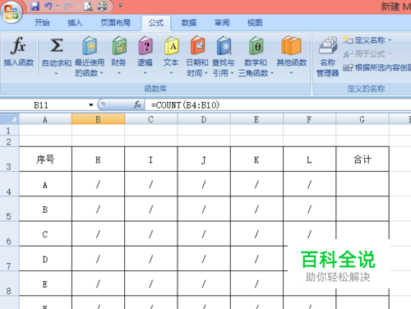Save the workbook with the floppy icon

click(x=35, y=6)
